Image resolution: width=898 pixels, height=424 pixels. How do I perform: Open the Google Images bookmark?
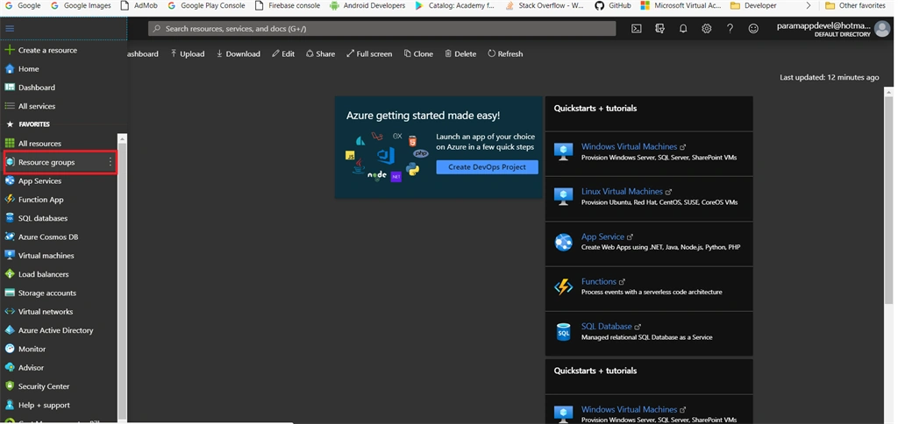(x=81, y=6)
